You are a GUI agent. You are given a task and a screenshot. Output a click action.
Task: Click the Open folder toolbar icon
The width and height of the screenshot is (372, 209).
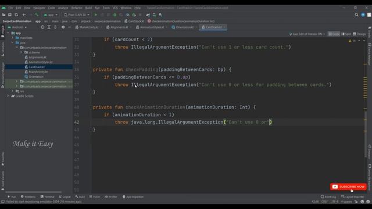[3, 15]
